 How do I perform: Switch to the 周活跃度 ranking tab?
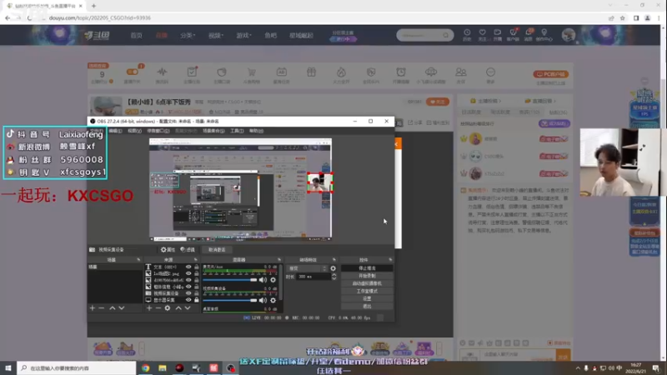[500, 112]
